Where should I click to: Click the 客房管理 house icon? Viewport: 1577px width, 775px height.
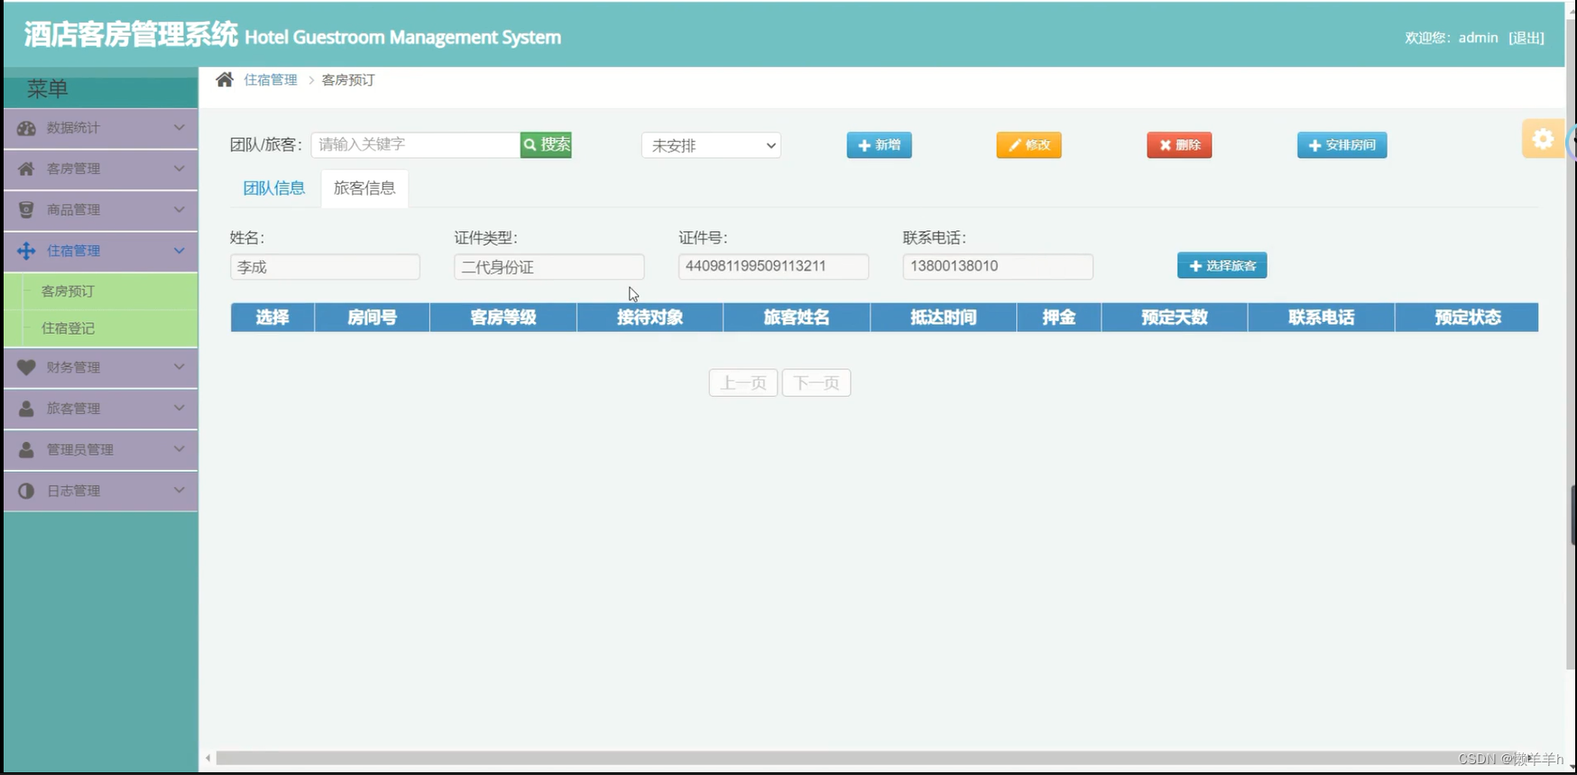(26, 169)
